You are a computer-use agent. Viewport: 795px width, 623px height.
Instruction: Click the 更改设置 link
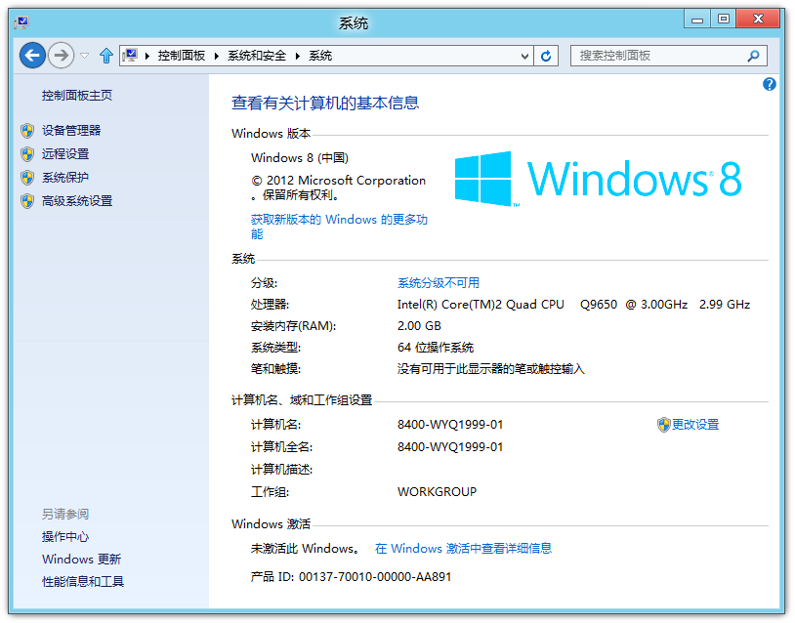(x=695, y=425)
